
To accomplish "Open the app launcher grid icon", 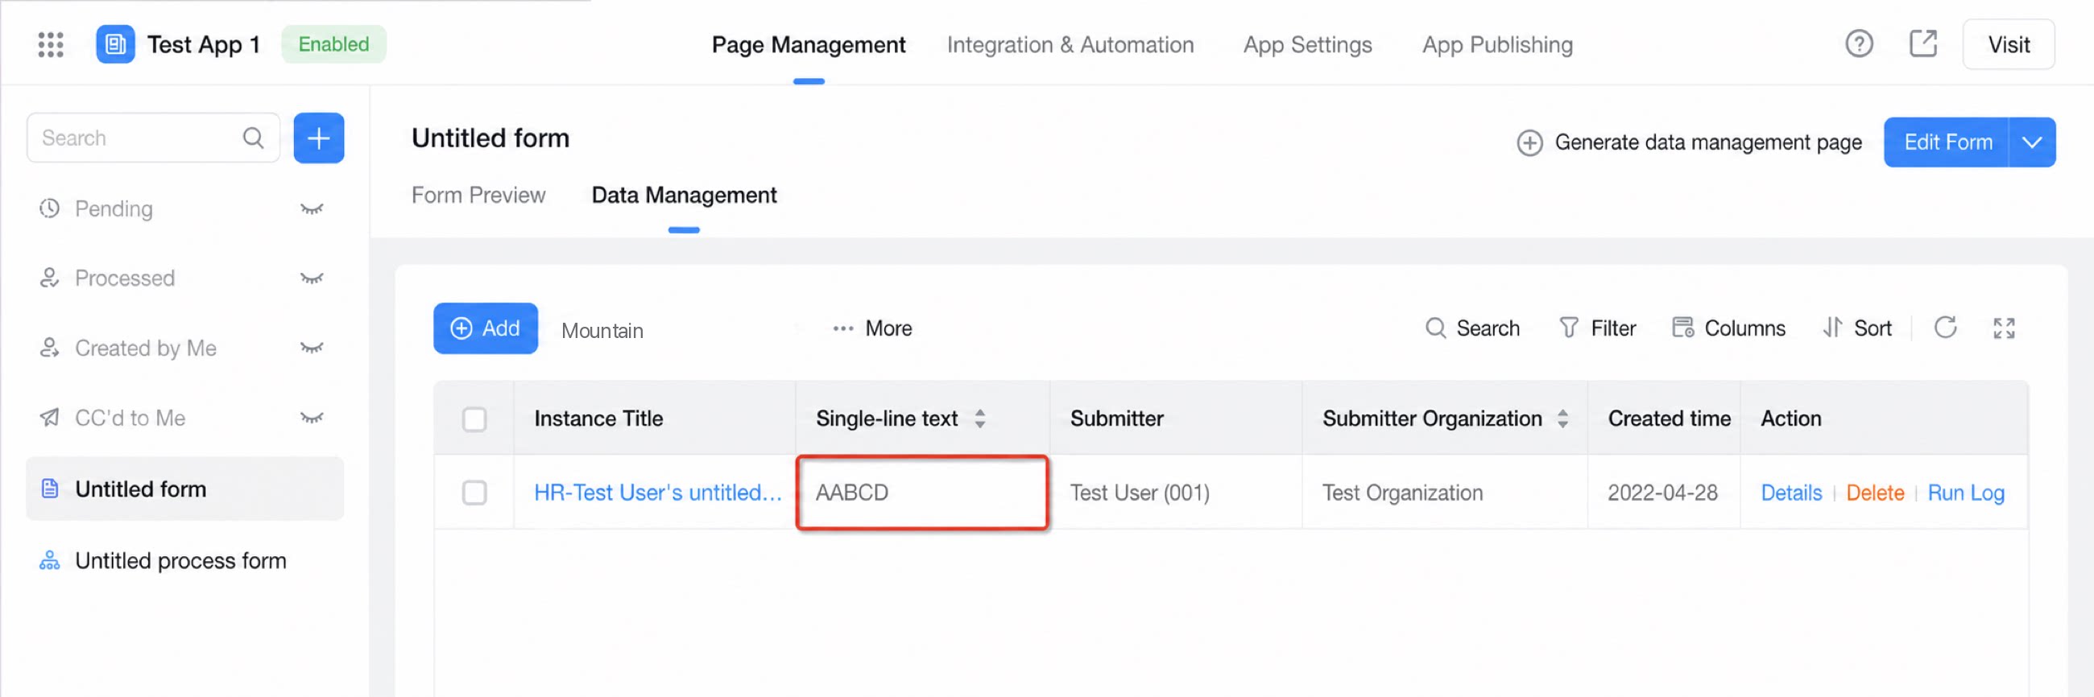I will 51,44.
